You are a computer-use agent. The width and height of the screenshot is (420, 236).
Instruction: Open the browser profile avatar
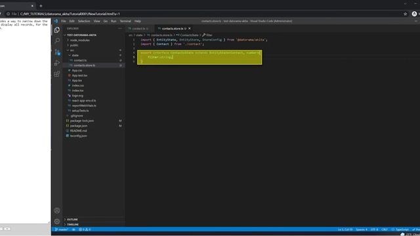coord(414,14)
